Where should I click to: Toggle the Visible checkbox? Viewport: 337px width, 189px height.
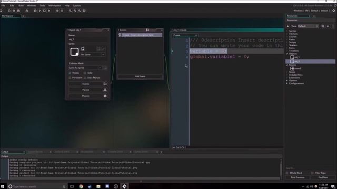[70, 73]
